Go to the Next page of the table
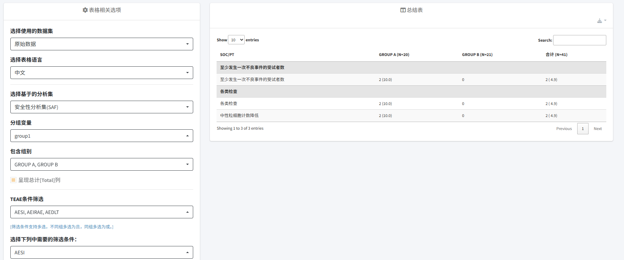Screen dimensions: 624x260 coord(598,129)
